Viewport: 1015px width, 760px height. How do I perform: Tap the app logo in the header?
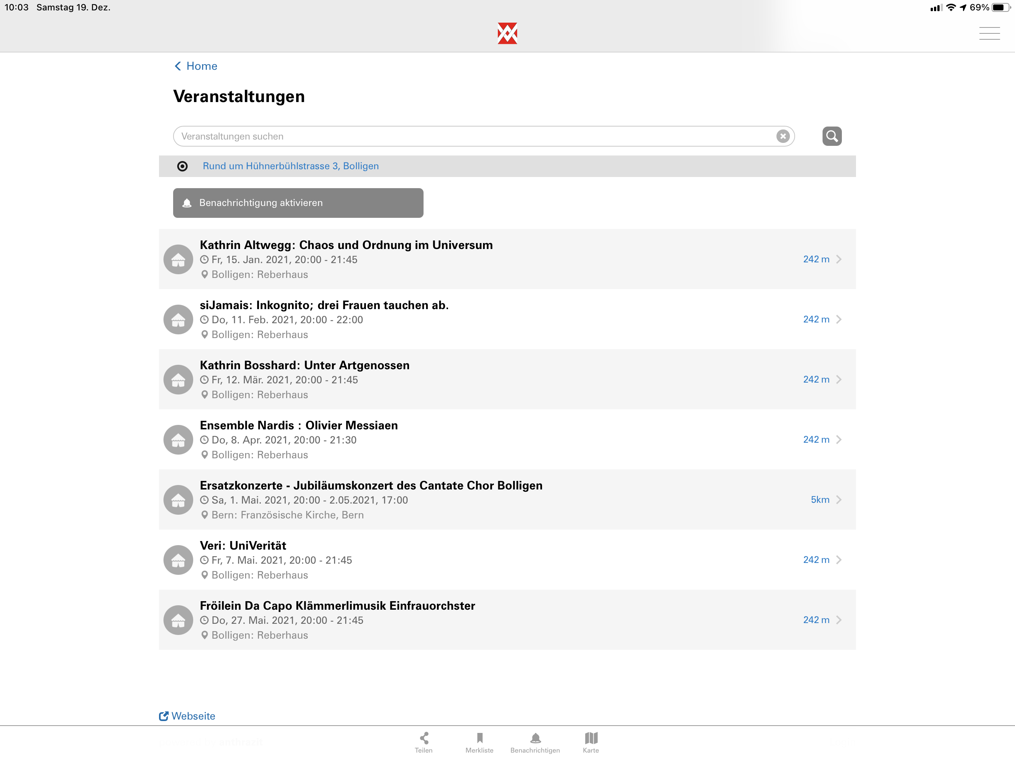(x=507, y=33)
